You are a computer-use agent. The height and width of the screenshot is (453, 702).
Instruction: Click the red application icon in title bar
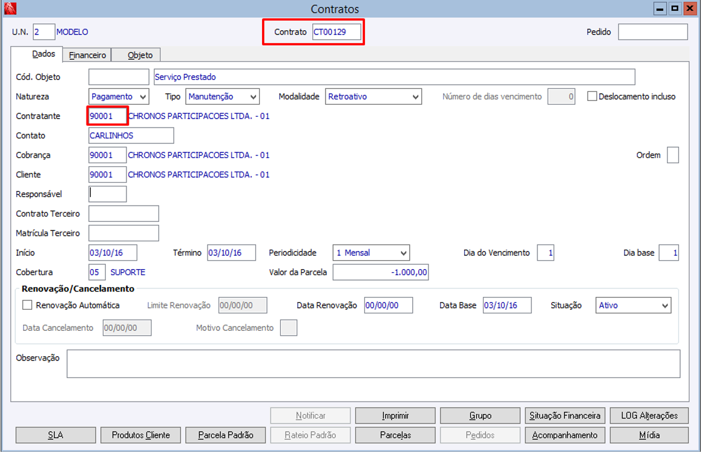tap(10, 8)
